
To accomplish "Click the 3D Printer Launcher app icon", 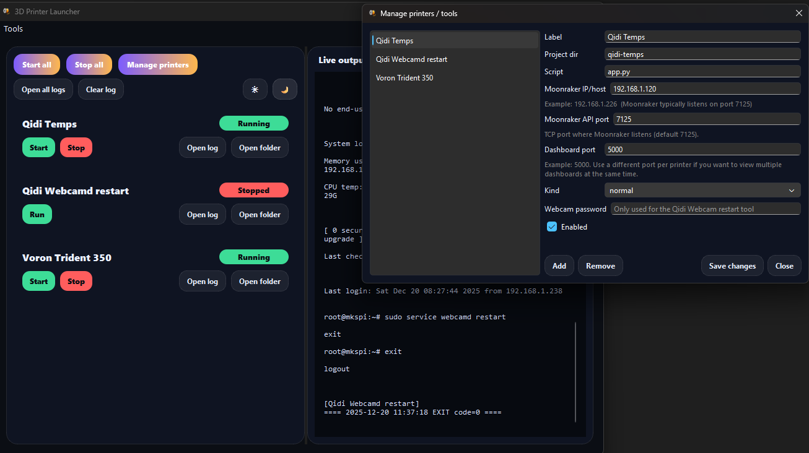I will click(x=7, y=11).
